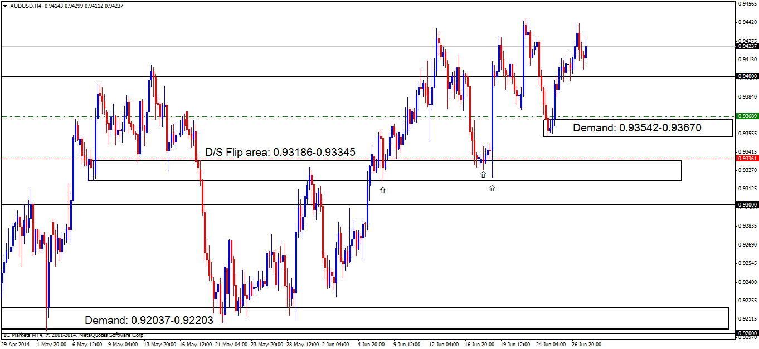Screen dimensions: 759x349
Task: Click the red 0.93361 price tag
Action: click(747, 159)
